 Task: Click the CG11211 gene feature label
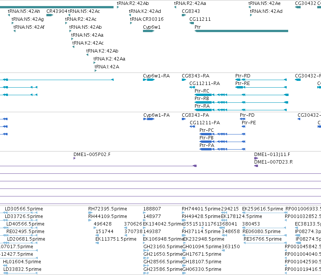(200, 19)
